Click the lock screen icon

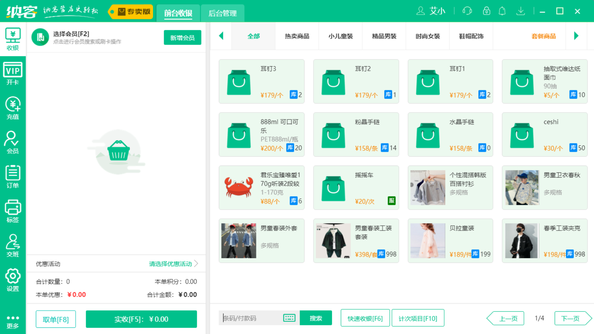(486, 11)
